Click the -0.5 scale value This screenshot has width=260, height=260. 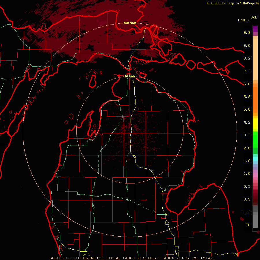tap(246, 199)
